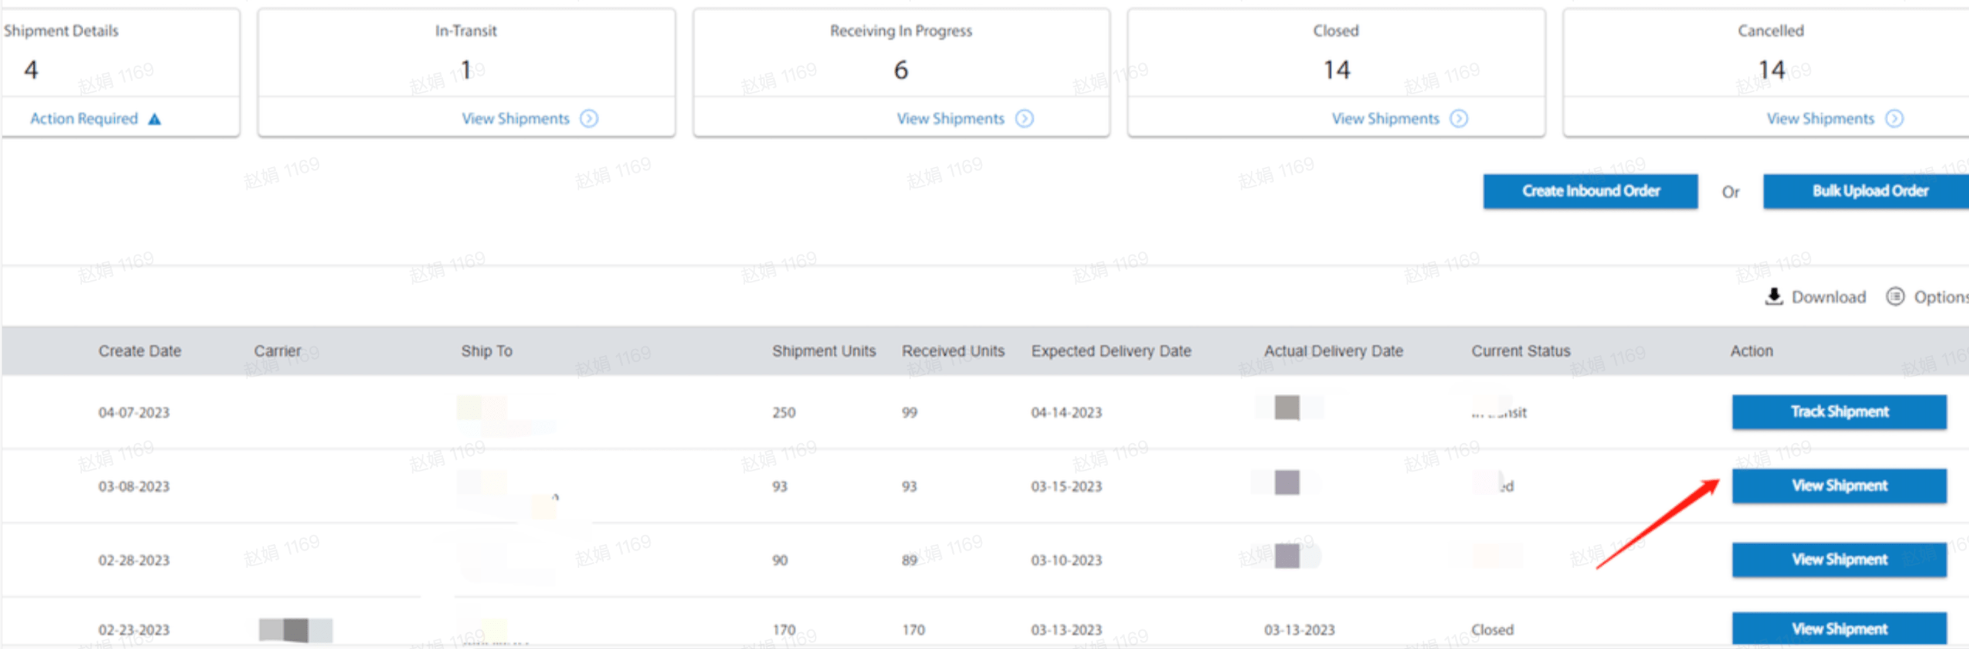Click the Create Inbound Order button

(x=1590, y=191)
